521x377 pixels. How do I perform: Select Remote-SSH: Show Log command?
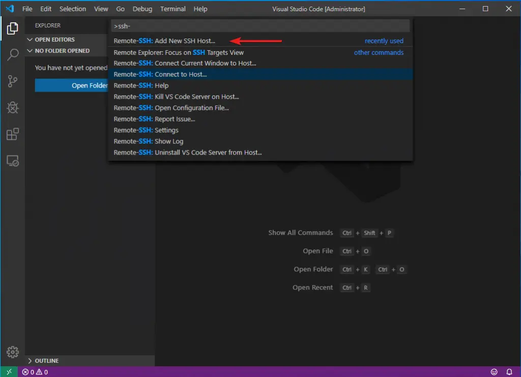(260, 141)
